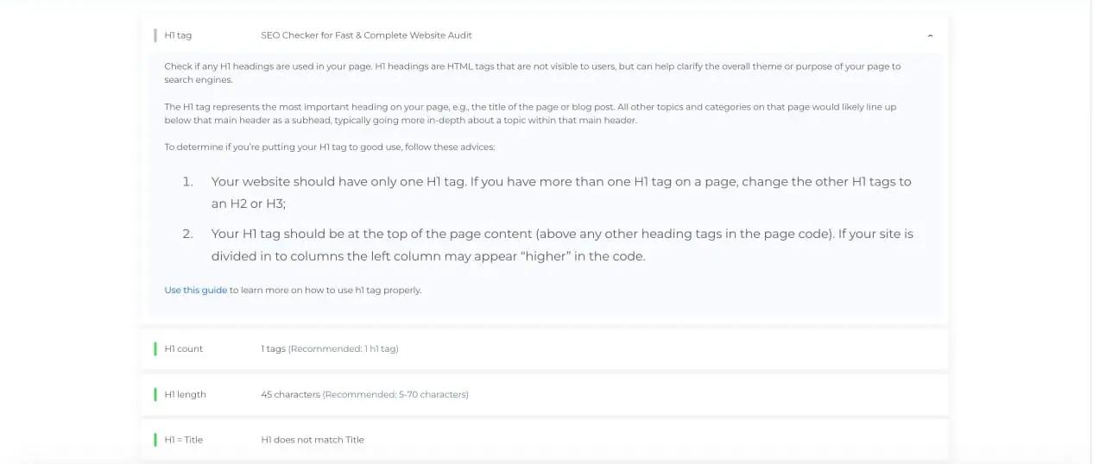Open the "Use this guide" link
Image resolution: width=1093 pixels, height=464 pixels.
point(196,291)
